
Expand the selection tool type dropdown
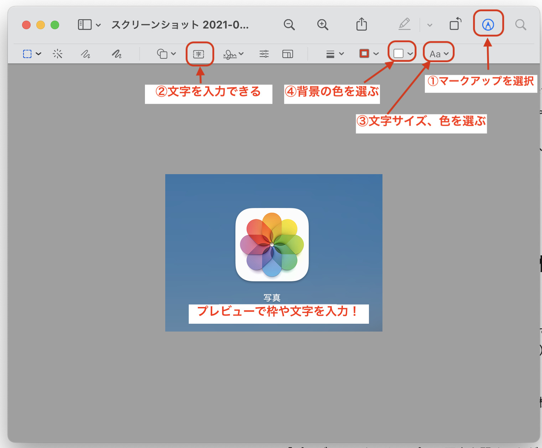click(x=38, y=54)
